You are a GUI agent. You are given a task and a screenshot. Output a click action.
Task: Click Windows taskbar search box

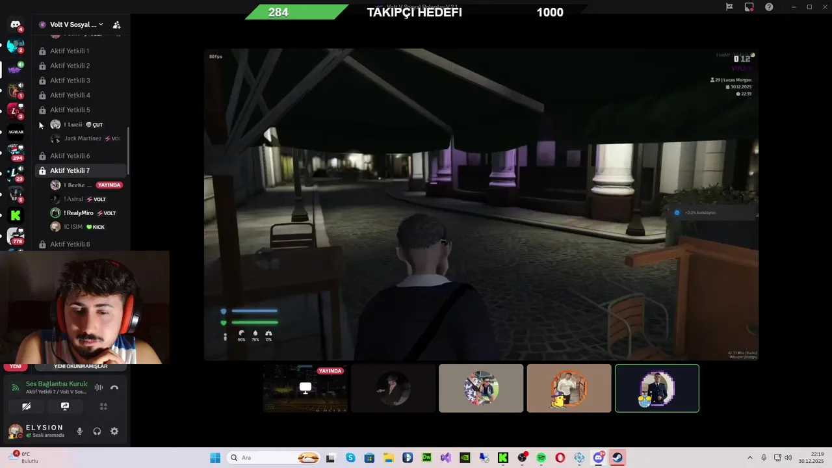coord(273,458)
